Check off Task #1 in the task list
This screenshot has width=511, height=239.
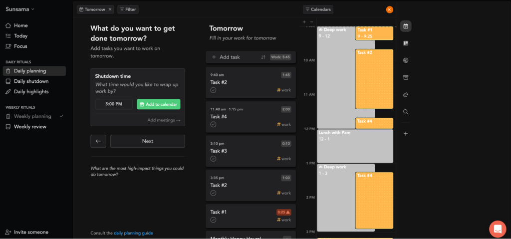pyautogui.click(x=213, y=220)
